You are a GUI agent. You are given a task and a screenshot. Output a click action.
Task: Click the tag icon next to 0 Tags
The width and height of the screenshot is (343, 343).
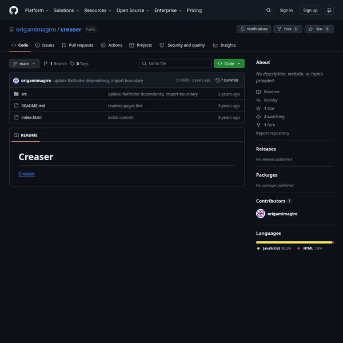click(72, 63)
